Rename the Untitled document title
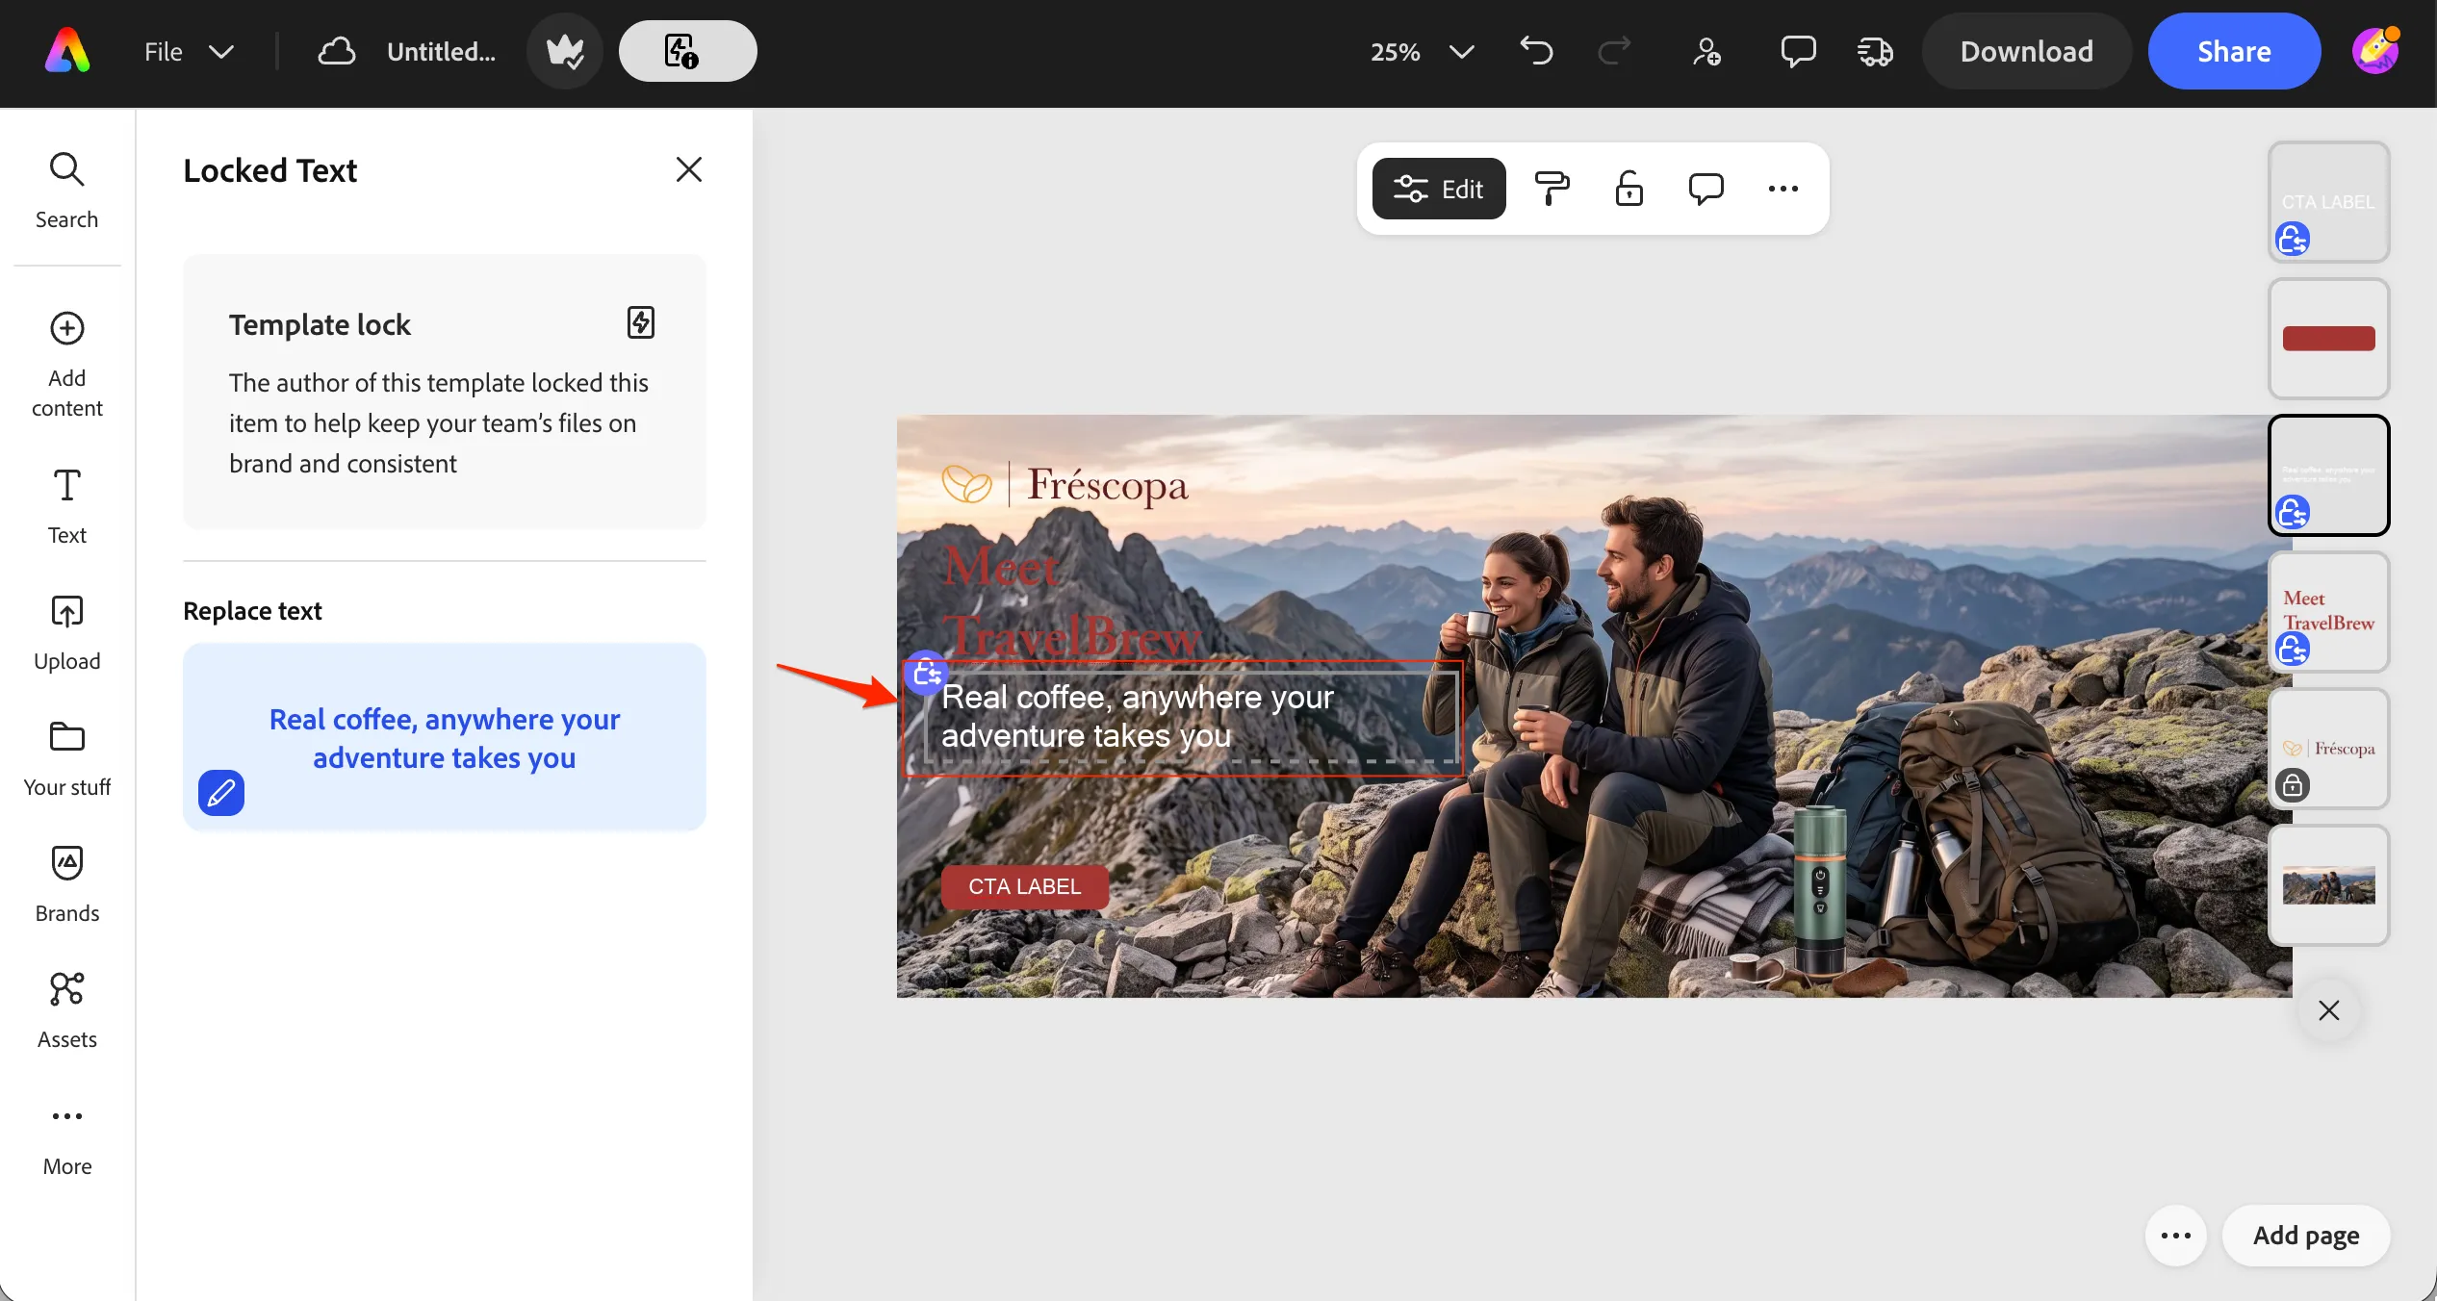Image resolution: width=2437 pixels, height=1301 pixels. 441,52
